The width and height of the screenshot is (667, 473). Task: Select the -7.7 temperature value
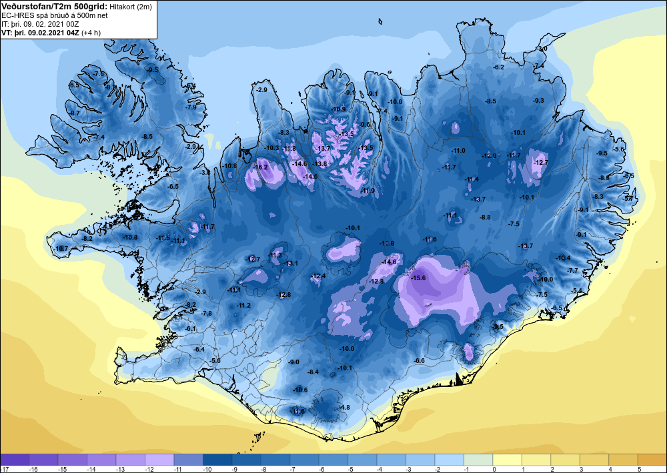tap(573, 271)
